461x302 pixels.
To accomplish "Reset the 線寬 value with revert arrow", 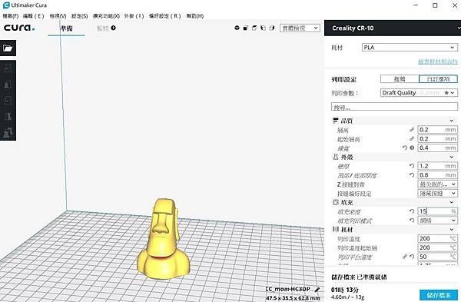I will pyautogui.click(x=405, y=148).
